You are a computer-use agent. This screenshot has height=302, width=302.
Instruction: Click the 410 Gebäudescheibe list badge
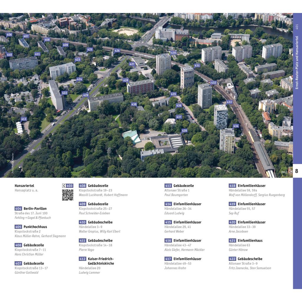click(x=83, y=222)
